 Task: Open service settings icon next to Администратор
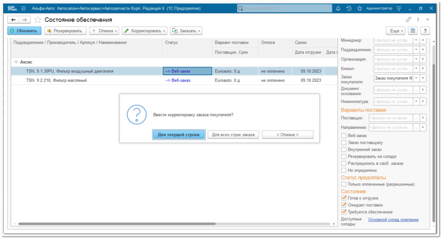point(399,8)
